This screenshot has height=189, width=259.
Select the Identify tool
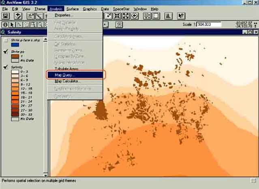pos(5,25)
